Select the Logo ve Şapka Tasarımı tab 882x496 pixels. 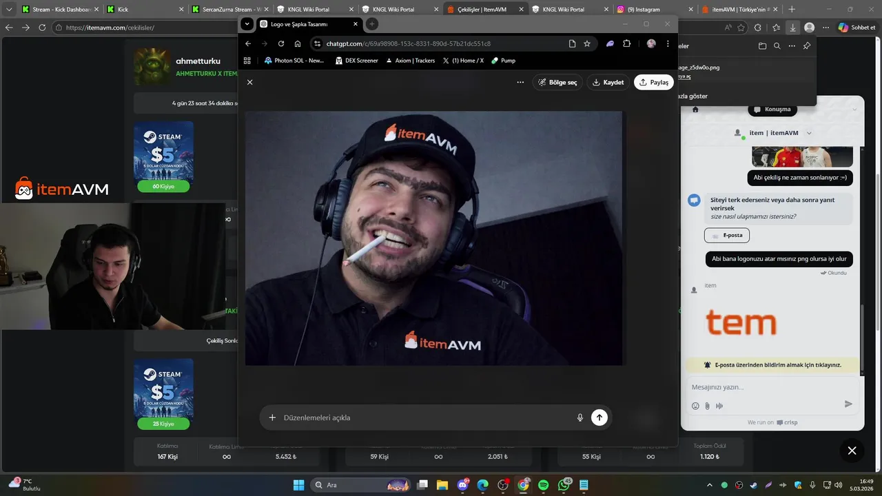coord(309,24)
